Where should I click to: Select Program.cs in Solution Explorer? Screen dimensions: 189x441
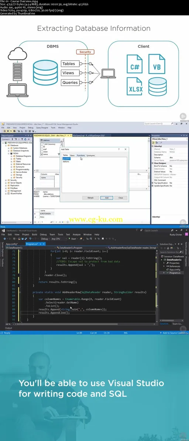175,273
